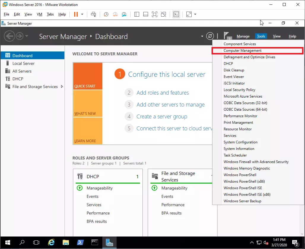Open the VMware File menu

click(x=7, y=14)
